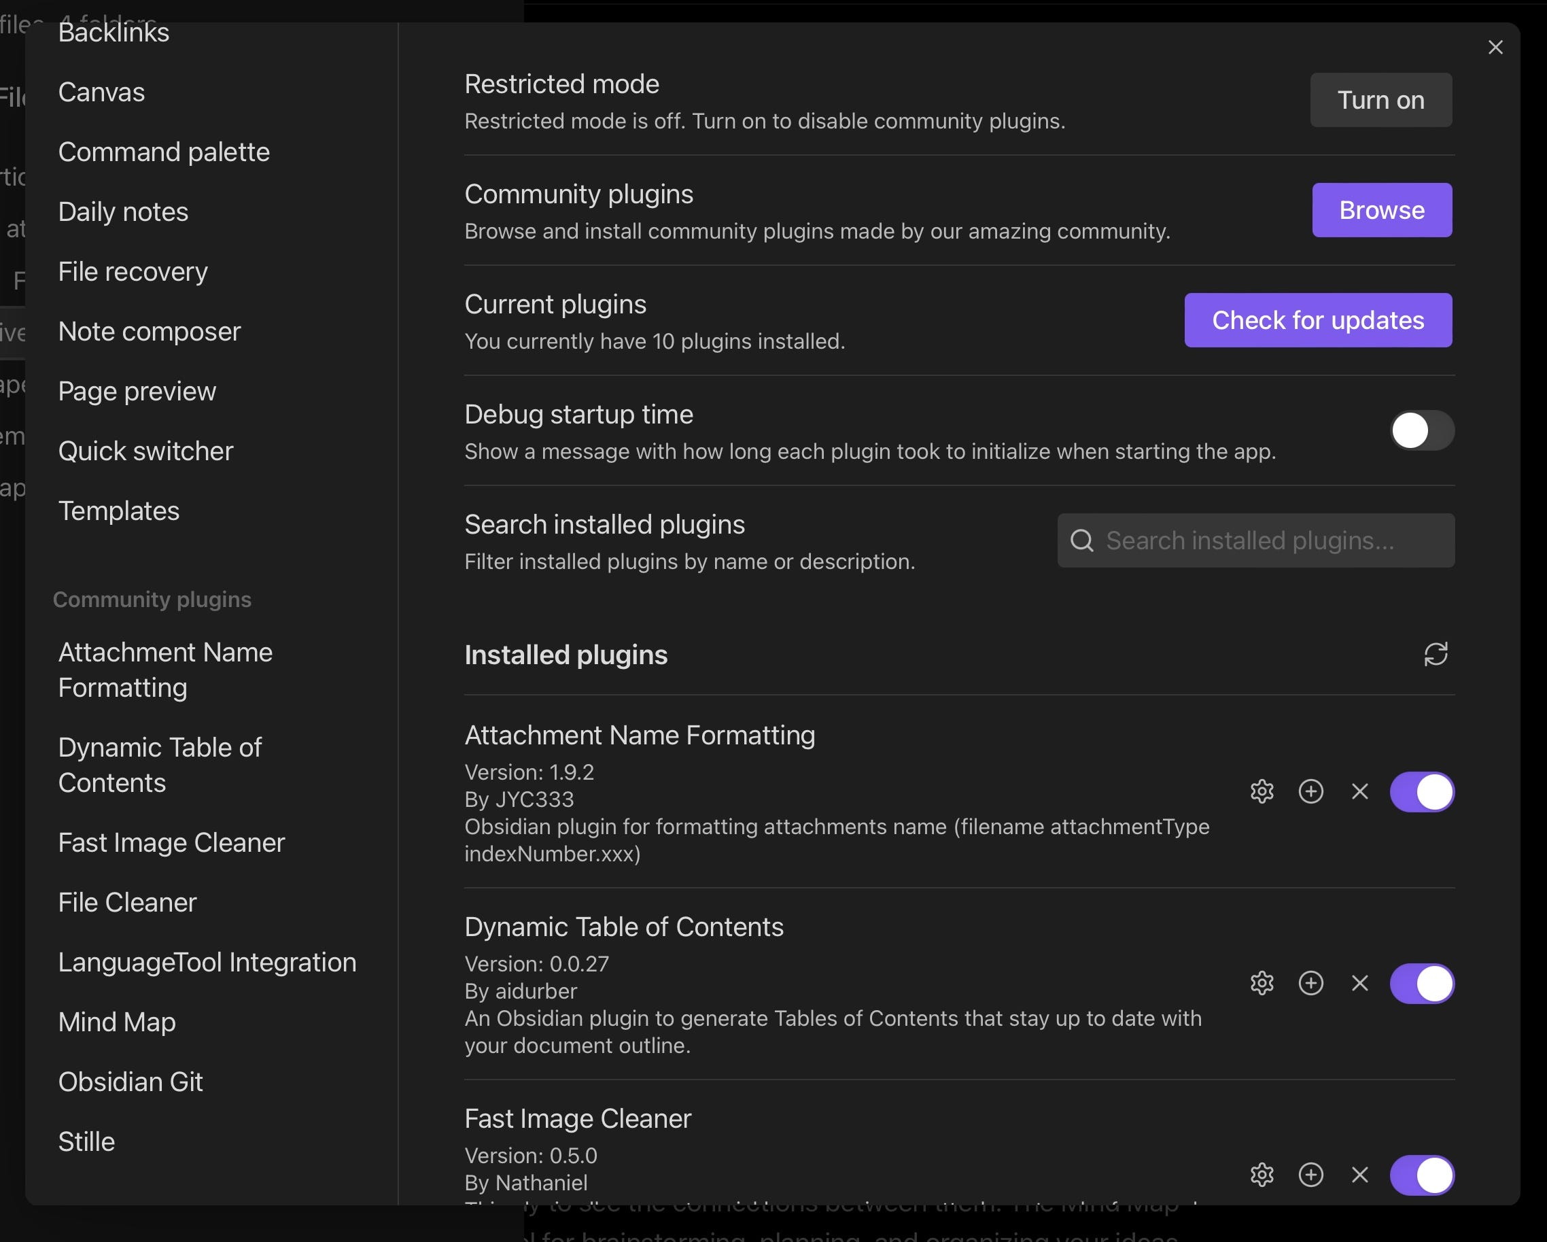
Task: Uninstall Fast Image Cleaner plugin
Action: (1359, 1175)
